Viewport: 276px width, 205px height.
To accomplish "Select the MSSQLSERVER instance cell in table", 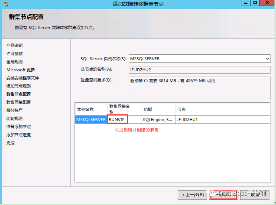I will (x=91, y=119).
